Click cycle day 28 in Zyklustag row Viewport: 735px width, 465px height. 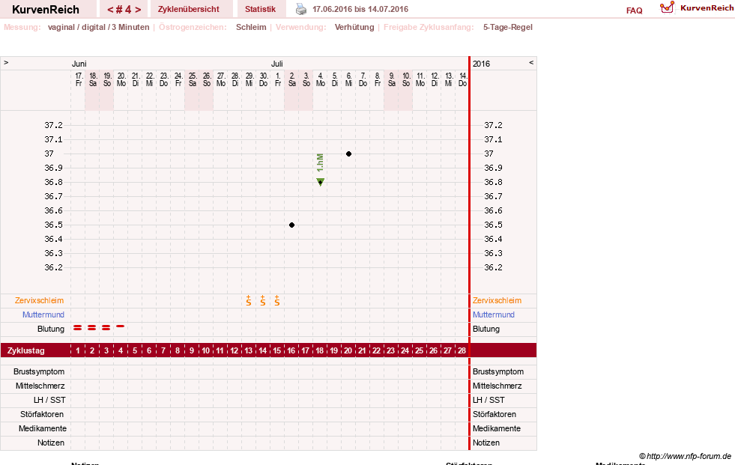[462, 350]
